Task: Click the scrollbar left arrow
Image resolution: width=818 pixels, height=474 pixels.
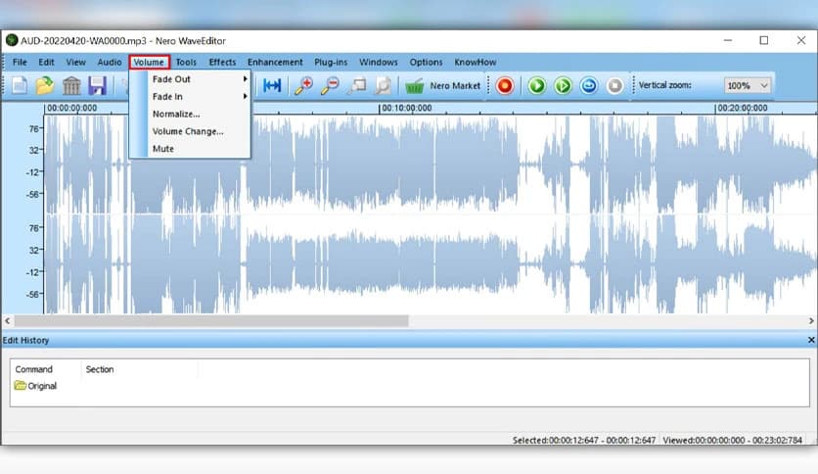Action: pos(7,321)
